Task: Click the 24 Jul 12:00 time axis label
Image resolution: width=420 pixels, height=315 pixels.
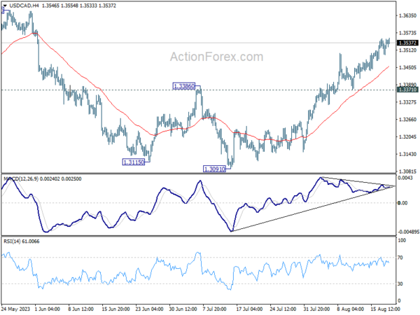Action: (283, 309)
